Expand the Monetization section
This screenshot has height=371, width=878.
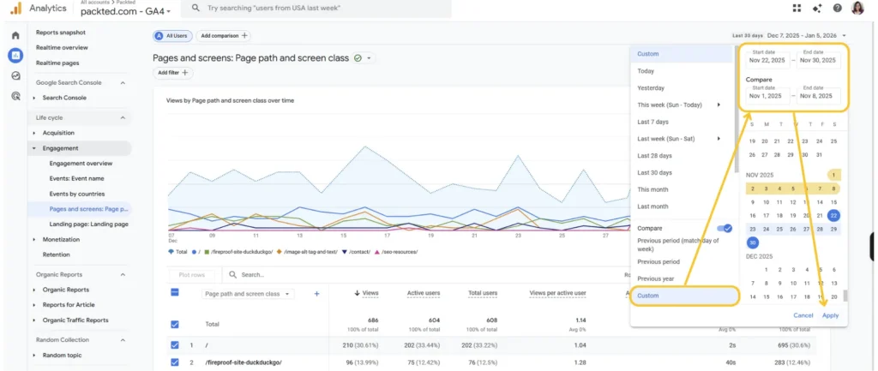34,240
